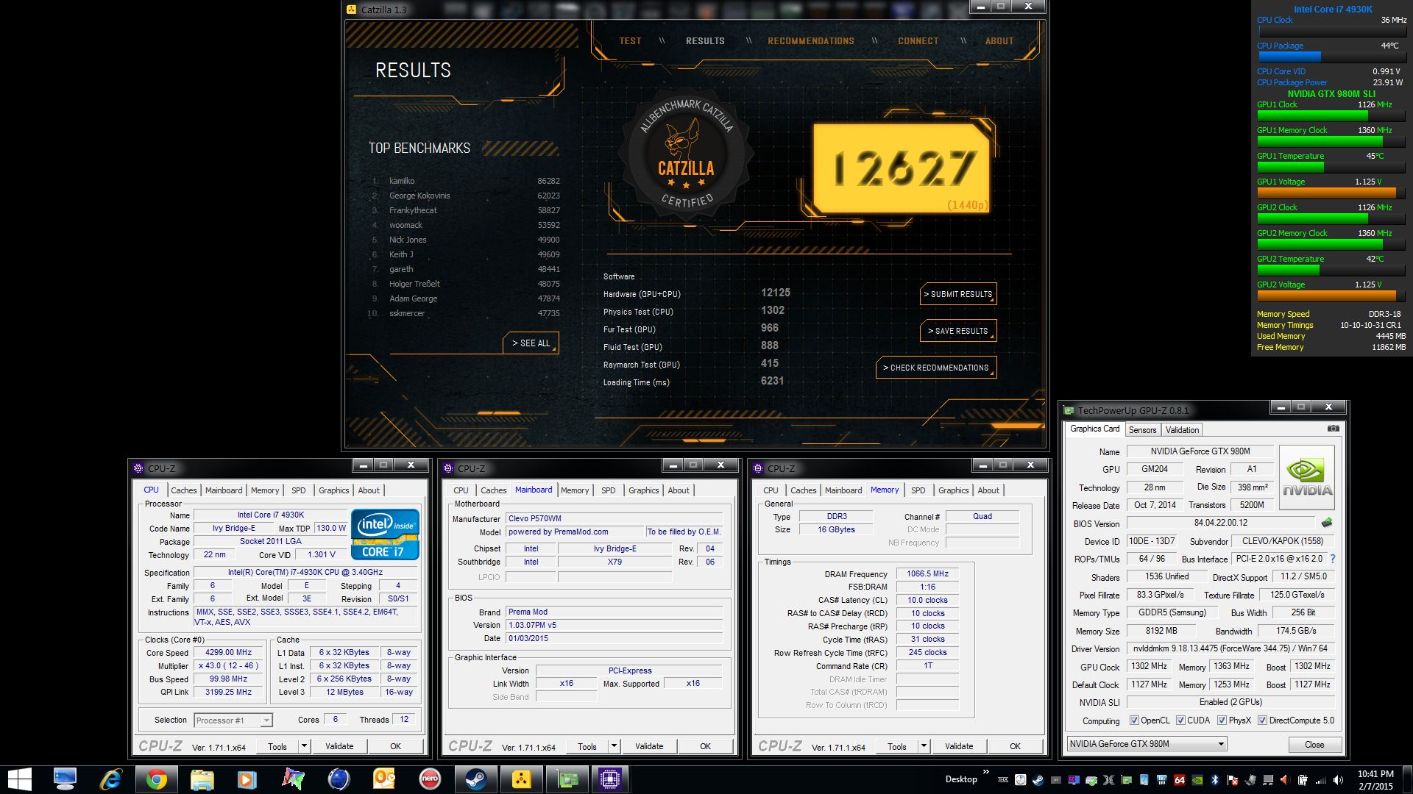Open Steam from the taskbar
Screen dimensions: 1413x794
(x=475, y=779)
